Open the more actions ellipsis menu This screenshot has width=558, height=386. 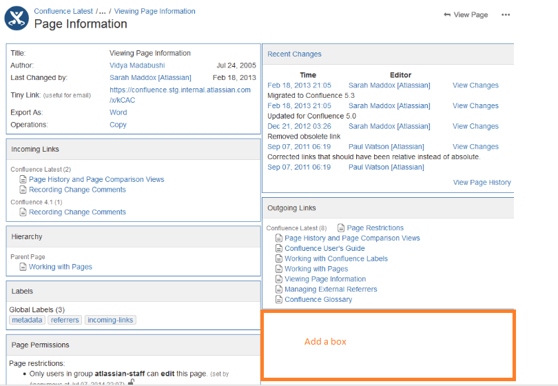pyautogui.click(x=506, y=14)
